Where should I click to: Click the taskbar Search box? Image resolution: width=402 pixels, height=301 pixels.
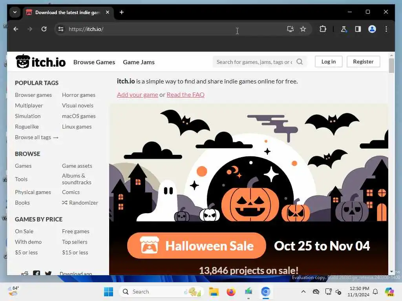coord(161,292)
